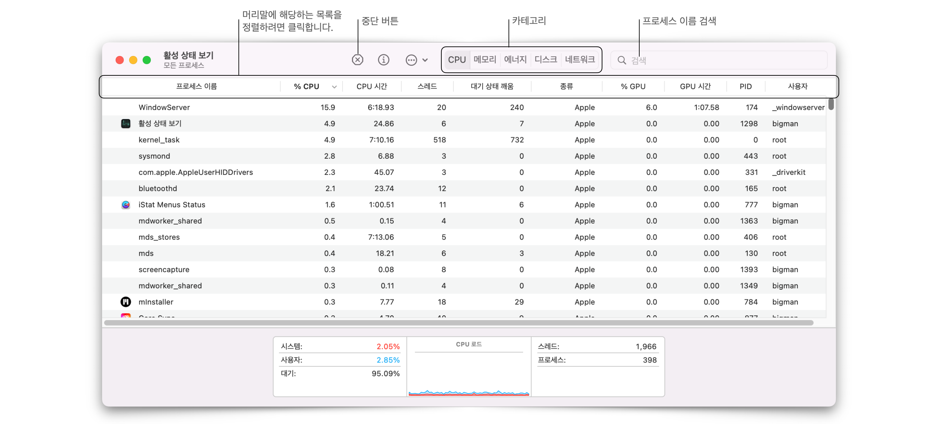Click the Activity Monitor app icon in list
Viewport: 938px width, 424px height.
125,123
